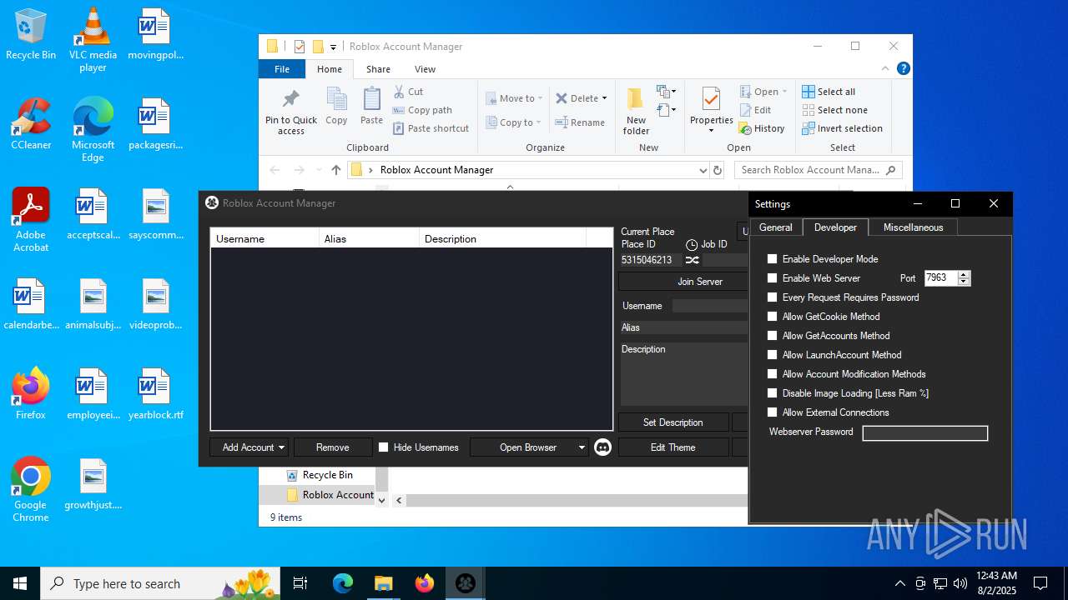Check Hide Usernames checkbox
1068x600 pixels.
(x=383, y=447)
